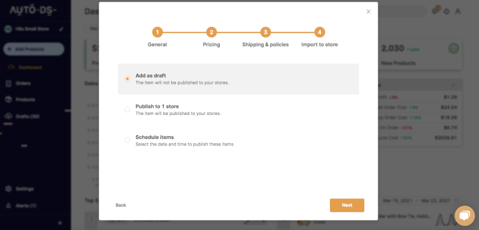Open the Alerts bell icon
Screen dimensions: 479x230
[x=8, y=205]
